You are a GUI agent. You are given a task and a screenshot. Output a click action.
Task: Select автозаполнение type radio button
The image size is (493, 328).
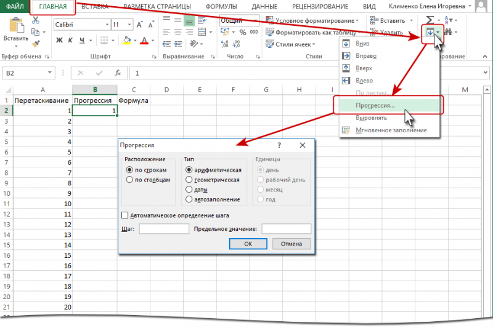click(189, 199)
